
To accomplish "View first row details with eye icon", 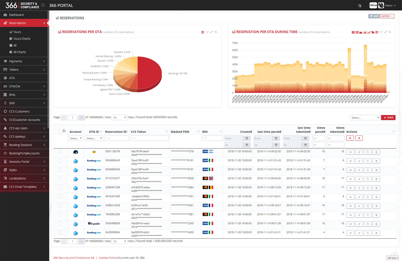I will pos(350,152).
